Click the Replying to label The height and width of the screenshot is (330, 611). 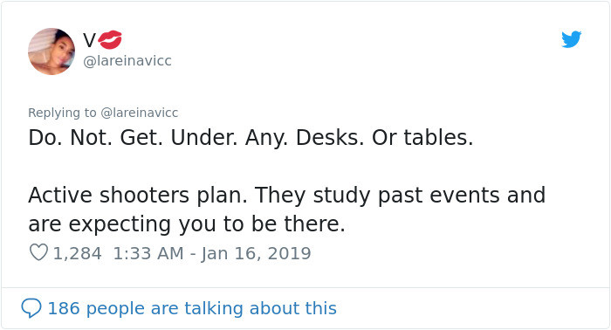[62, 113]
